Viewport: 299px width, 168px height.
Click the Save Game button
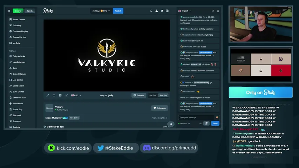[74, 118]
